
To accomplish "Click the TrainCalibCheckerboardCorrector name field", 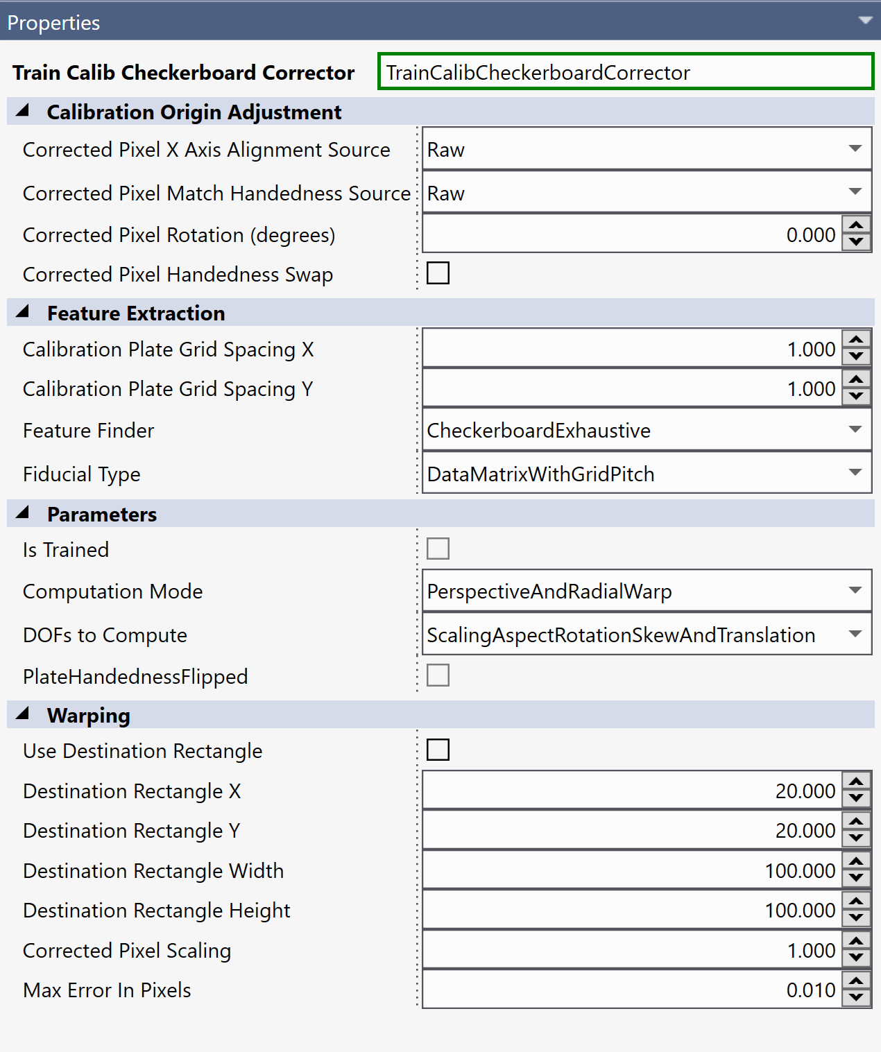I will click(624, 72).
